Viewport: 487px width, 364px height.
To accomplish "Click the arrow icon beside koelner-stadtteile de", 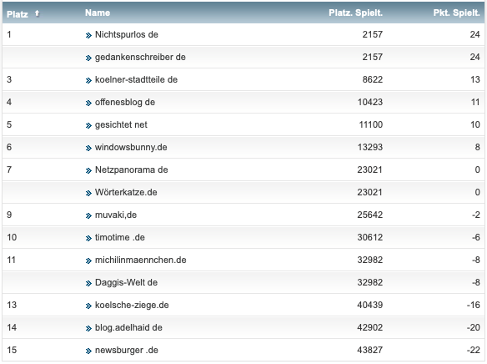I will pyautogui.click(x=88, y=80).
